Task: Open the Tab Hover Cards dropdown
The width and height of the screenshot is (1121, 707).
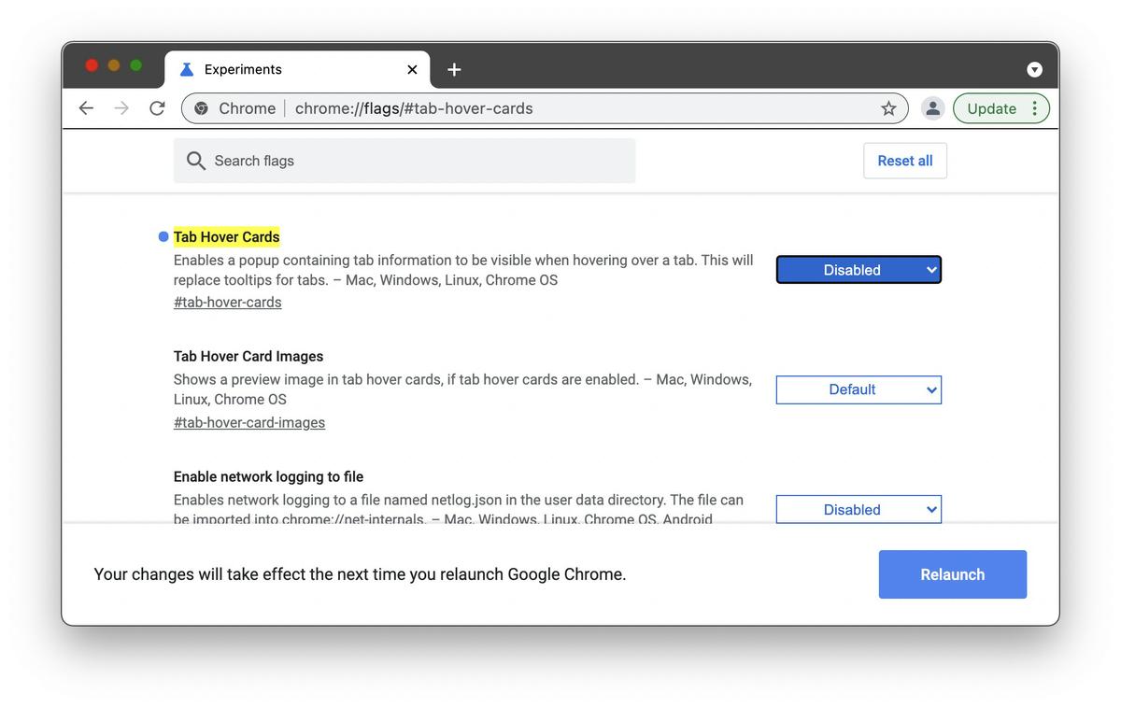Action: pos(858,269)
